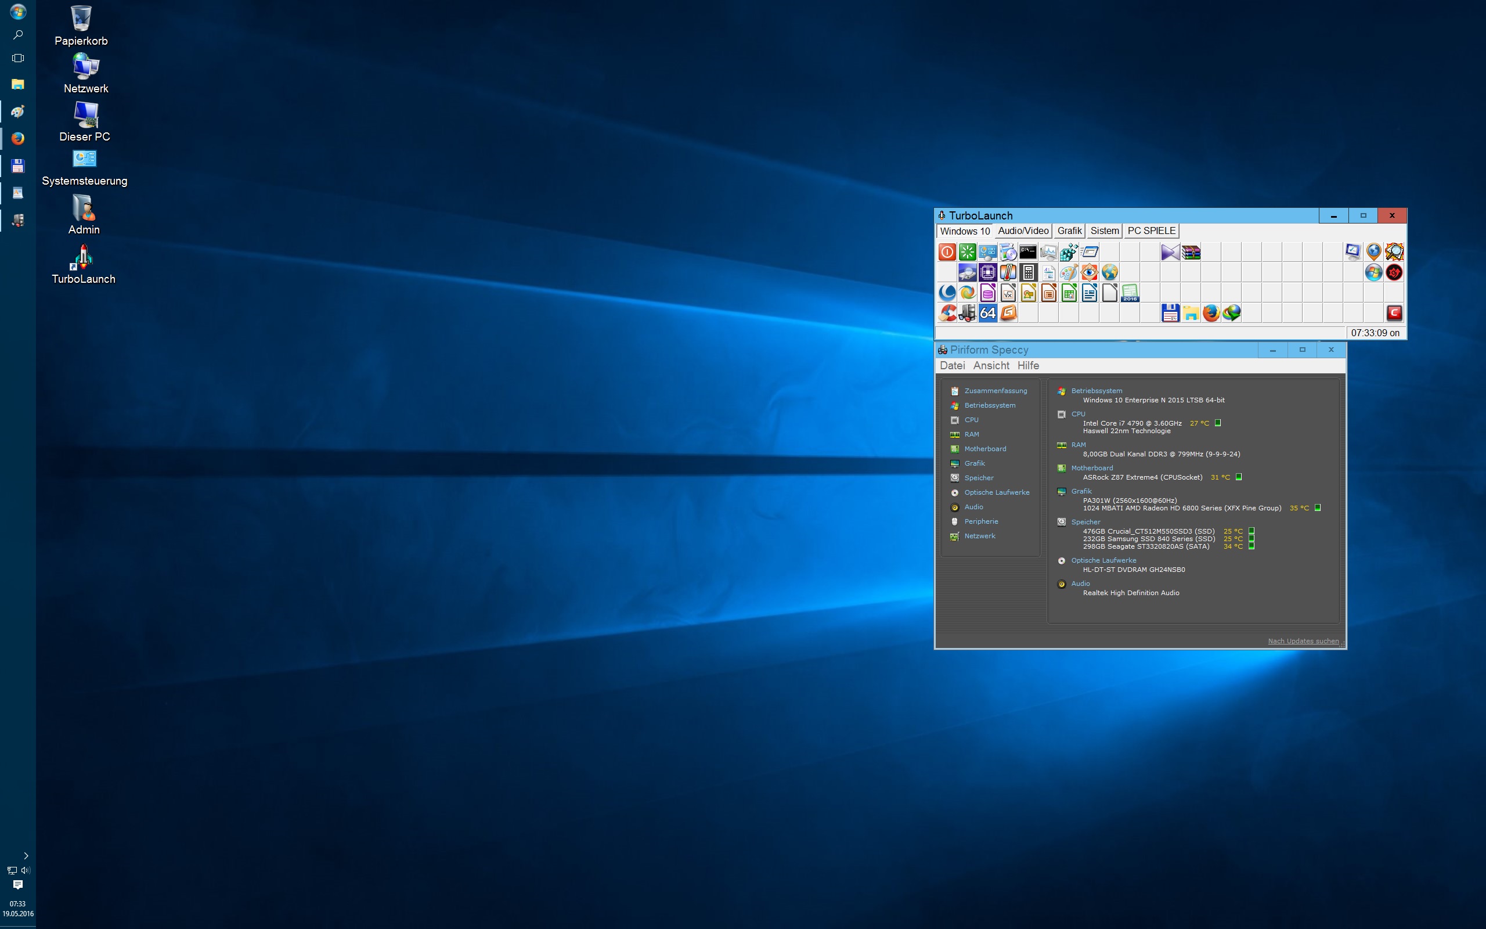Click the Nach Updates suchen link
The height and width of the screenshot is (929, 1486).
(1303, 641)
